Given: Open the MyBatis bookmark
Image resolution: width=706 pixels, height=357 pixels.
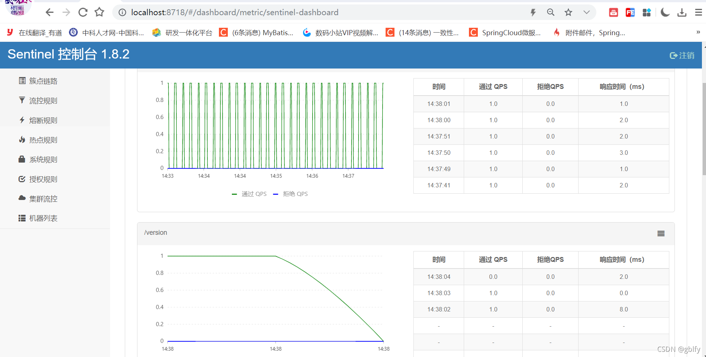Looking at the screenshot, I should point(256,33).
